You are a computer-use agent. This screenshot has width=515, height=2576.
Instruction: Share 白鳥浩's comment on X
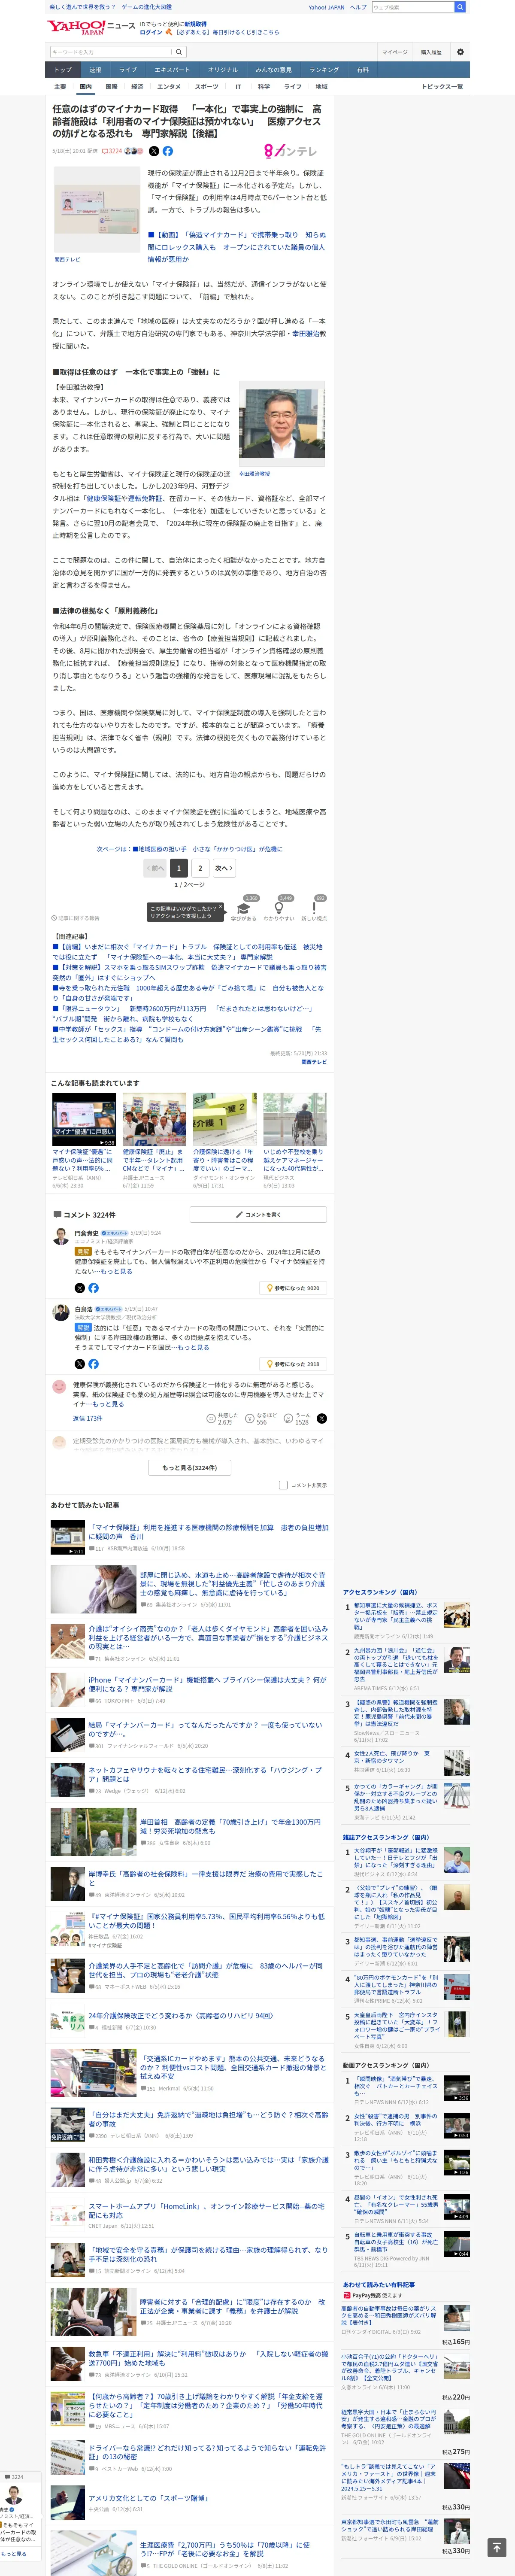coord(80,1363)
